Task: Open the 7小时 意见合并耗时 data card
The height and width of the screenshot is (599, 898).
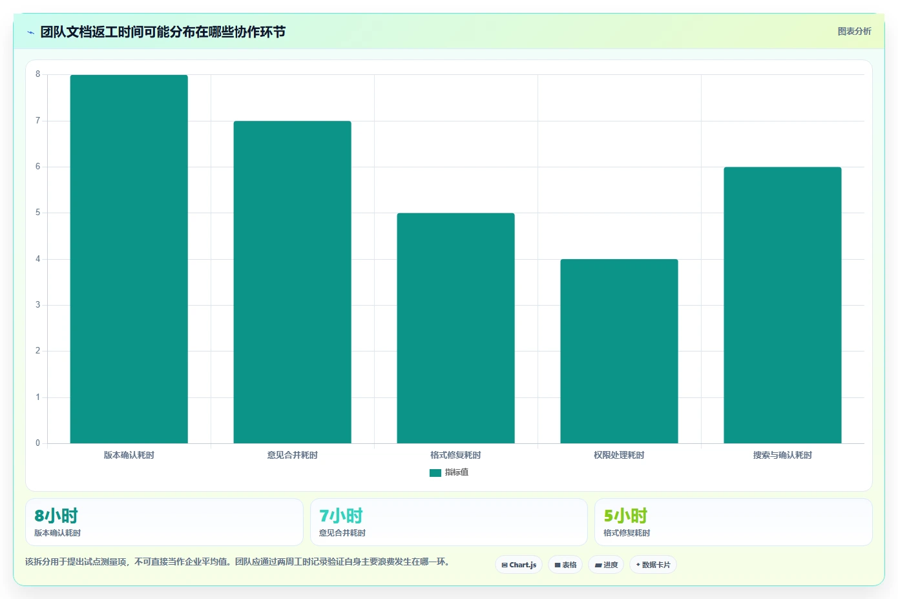Action: [x=449, y=522]
